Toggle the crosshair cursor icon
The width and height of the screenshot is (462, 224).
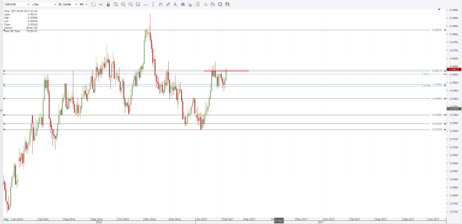tap(205, 4)
